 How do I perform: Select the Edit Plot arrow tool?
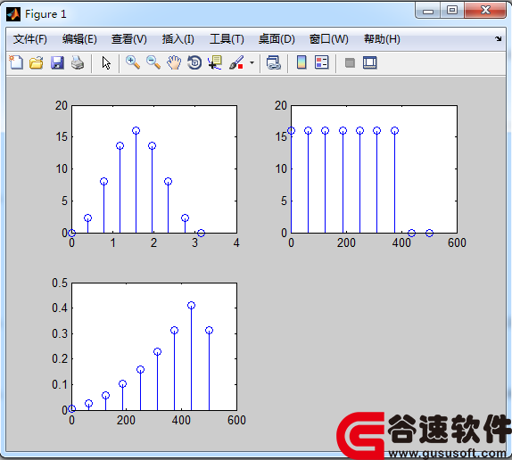pos(106,62)
